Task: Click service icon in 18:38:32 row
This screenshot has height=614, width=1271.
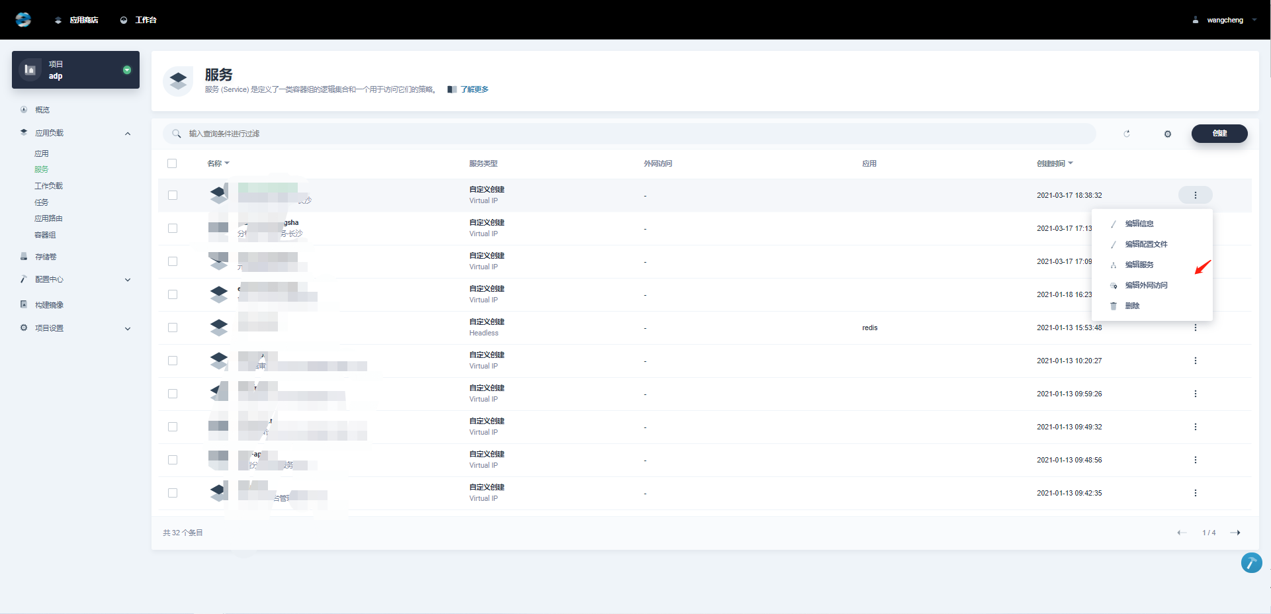Action: pos(219,195)
